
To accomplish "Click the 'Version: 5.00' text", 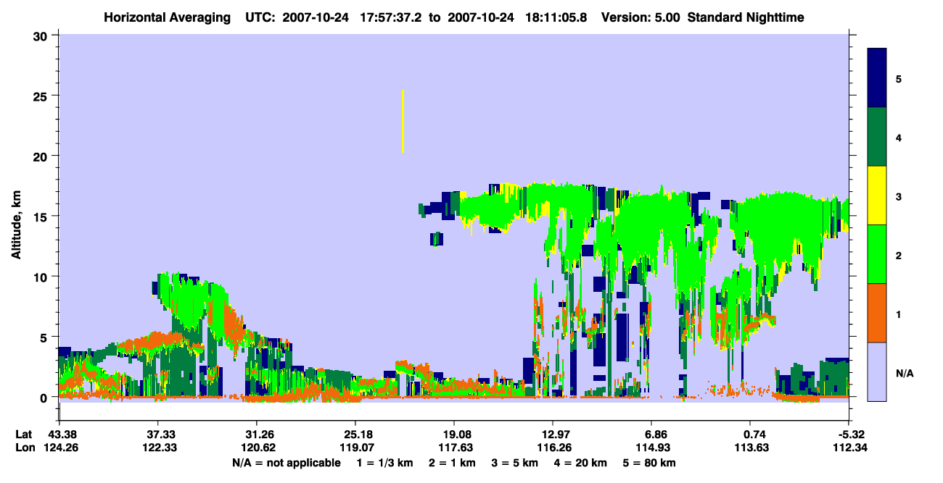I will 641,17.
